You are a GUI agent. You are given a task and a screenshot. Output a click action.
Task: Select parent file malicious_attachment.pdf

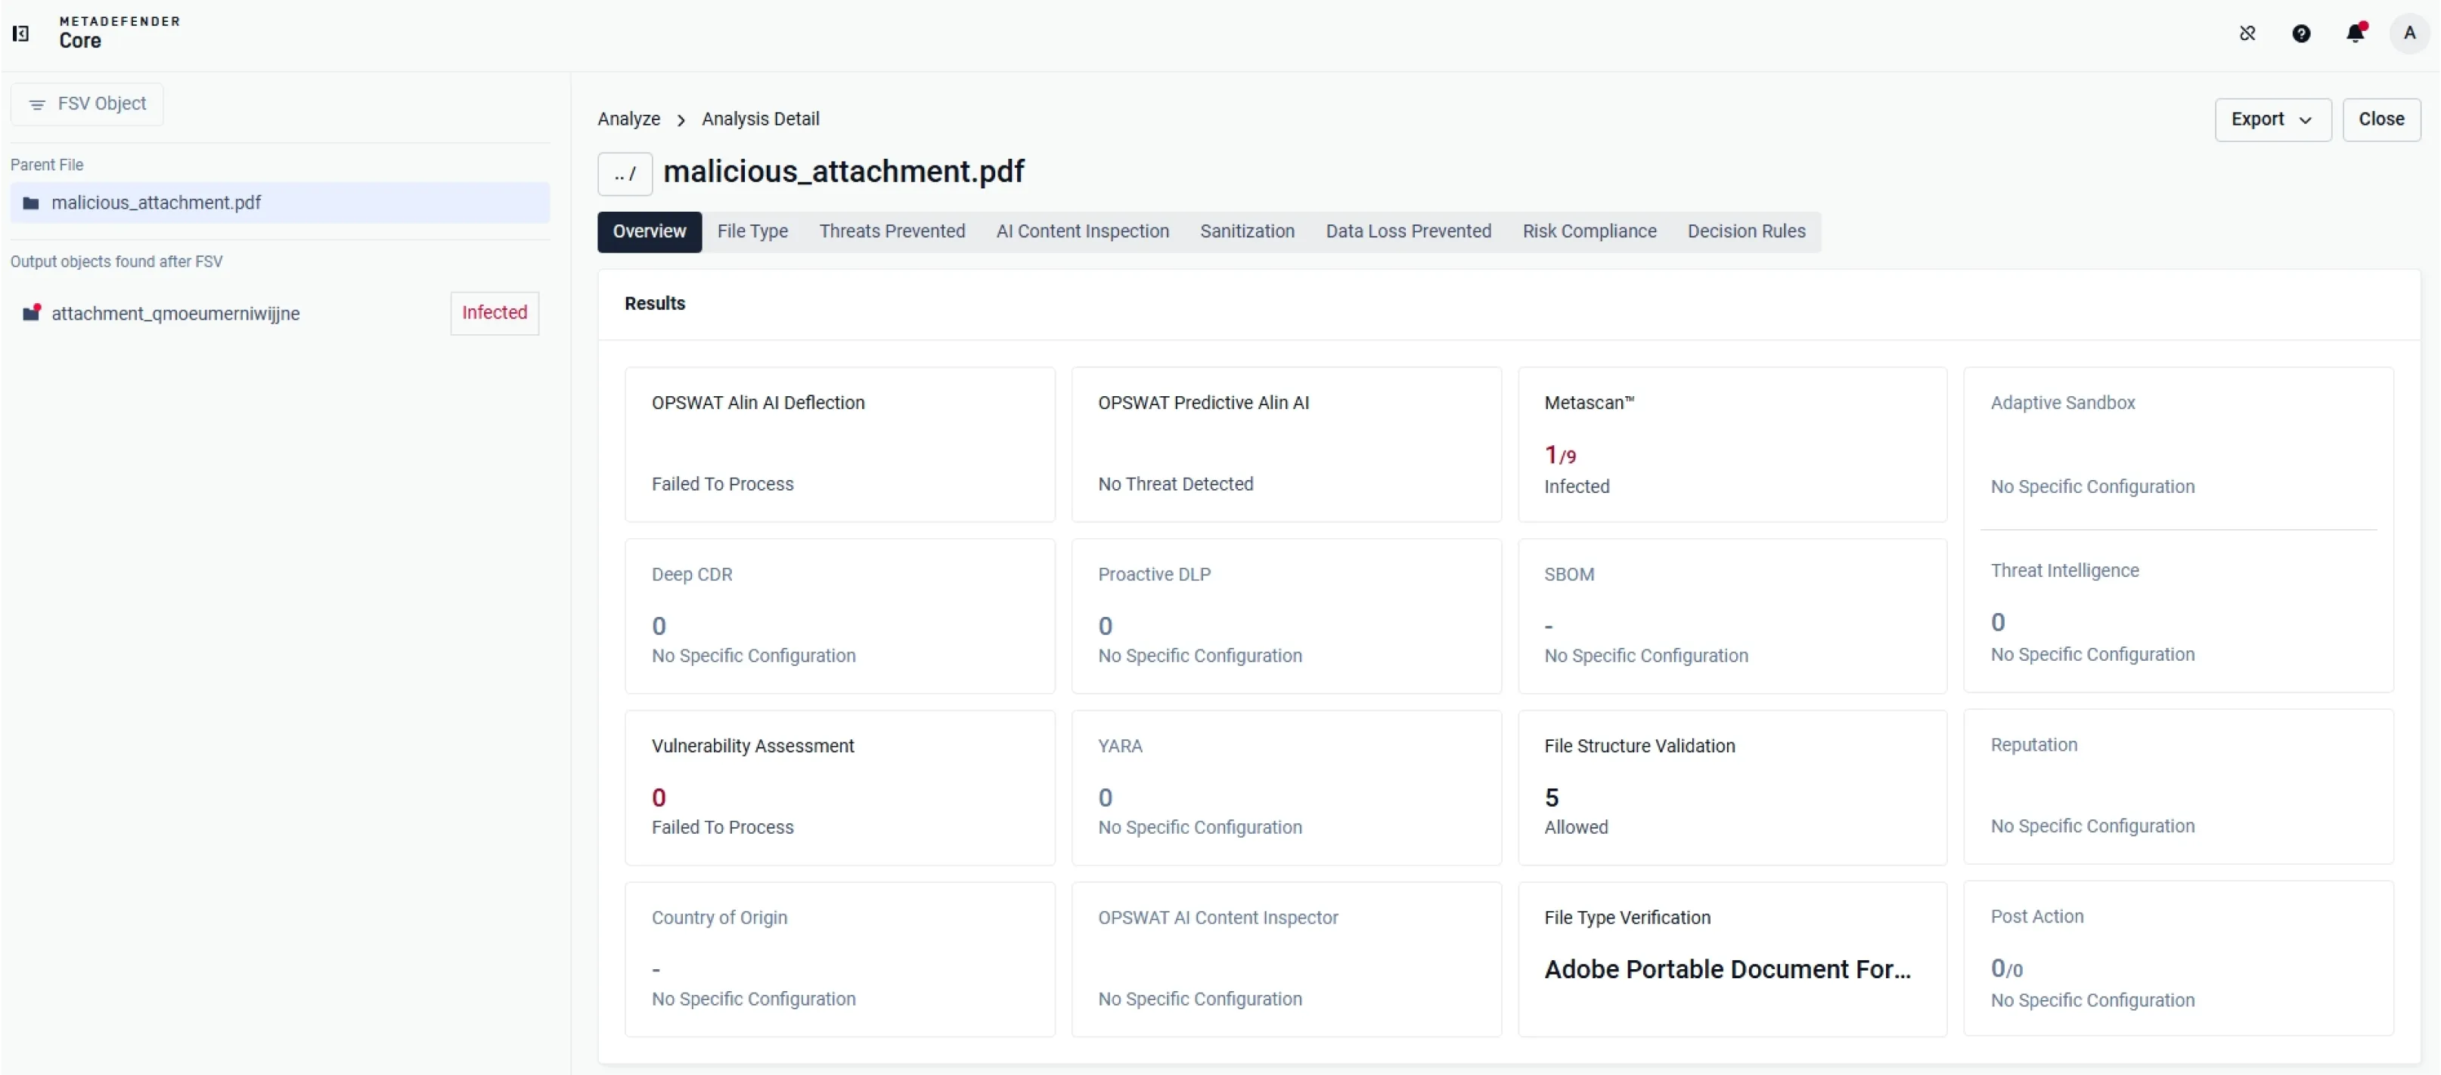[281, 203]
